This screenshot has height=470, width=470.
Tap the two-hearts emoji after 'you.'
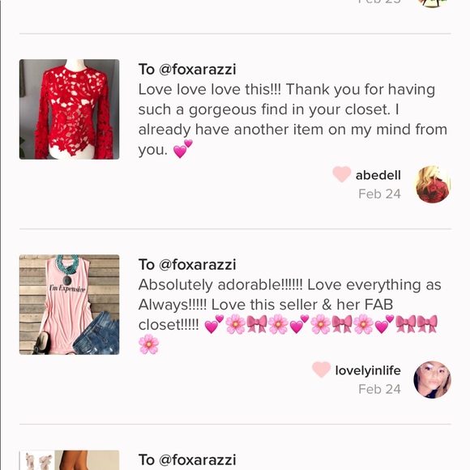183,149
